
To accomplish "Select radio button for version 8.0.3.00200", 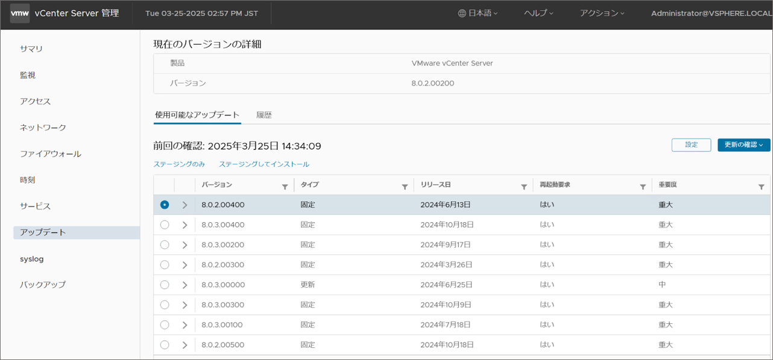I will [165, 245].
